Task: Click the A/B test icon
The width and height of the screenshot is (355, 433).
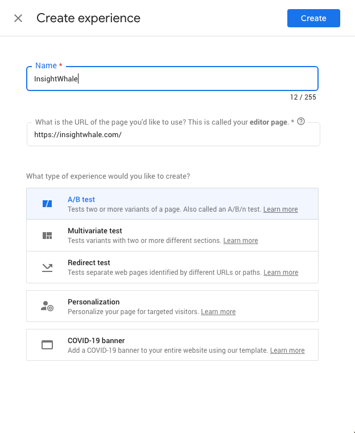Action: click(x=47, y=204)
